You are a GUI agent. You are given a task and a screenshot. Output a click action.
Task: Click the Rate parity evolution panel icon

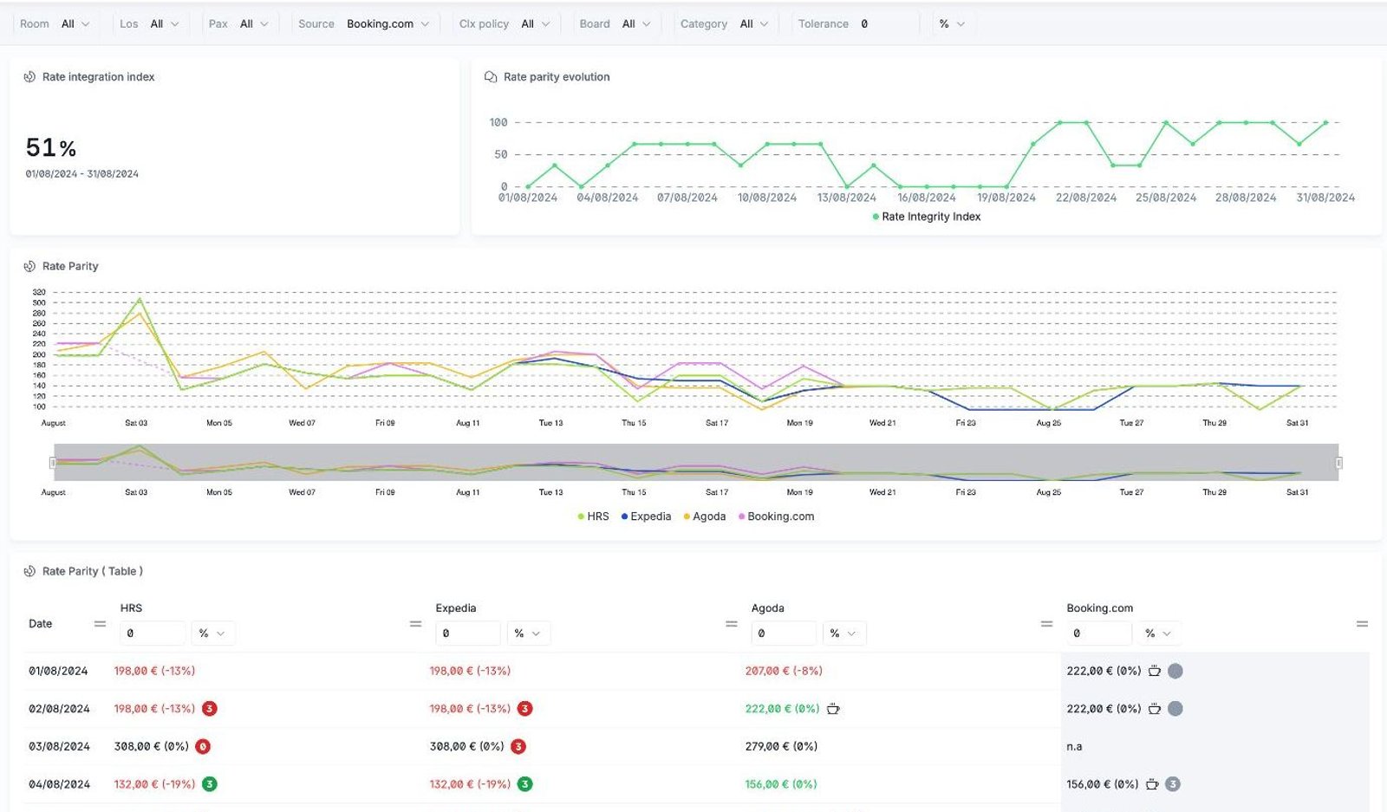pyautogui.click(x=491, y=77)
